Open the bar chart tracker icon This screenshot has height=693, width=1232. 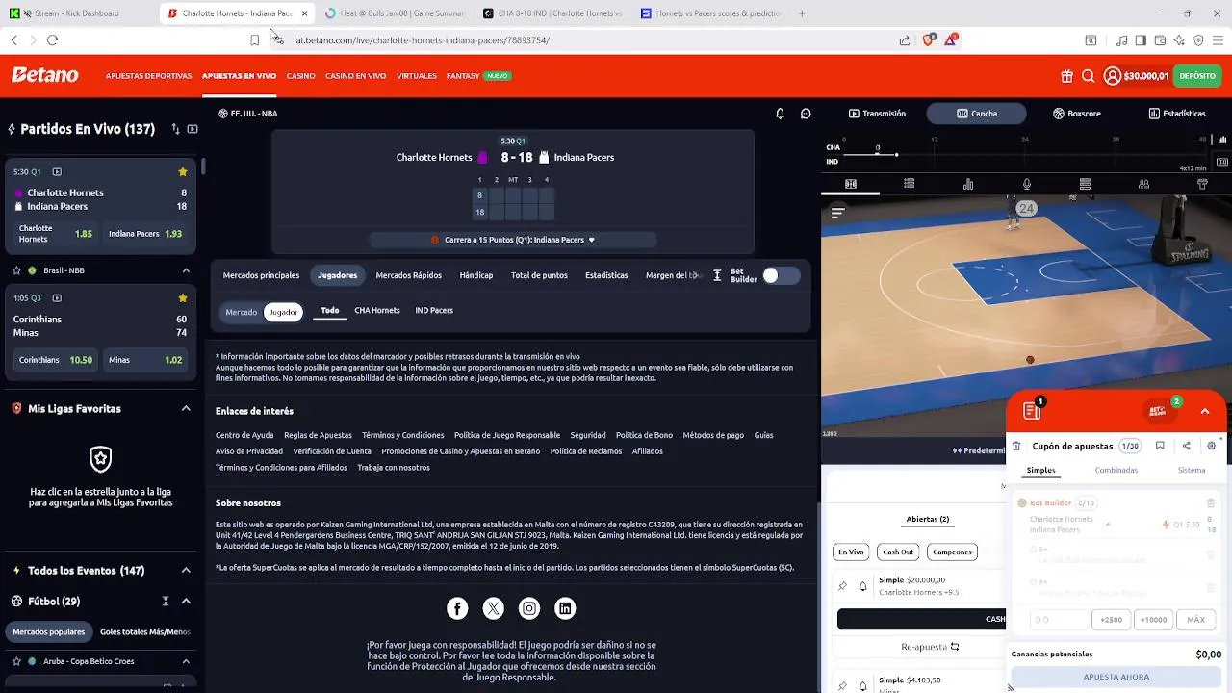(x=968, y=184)
